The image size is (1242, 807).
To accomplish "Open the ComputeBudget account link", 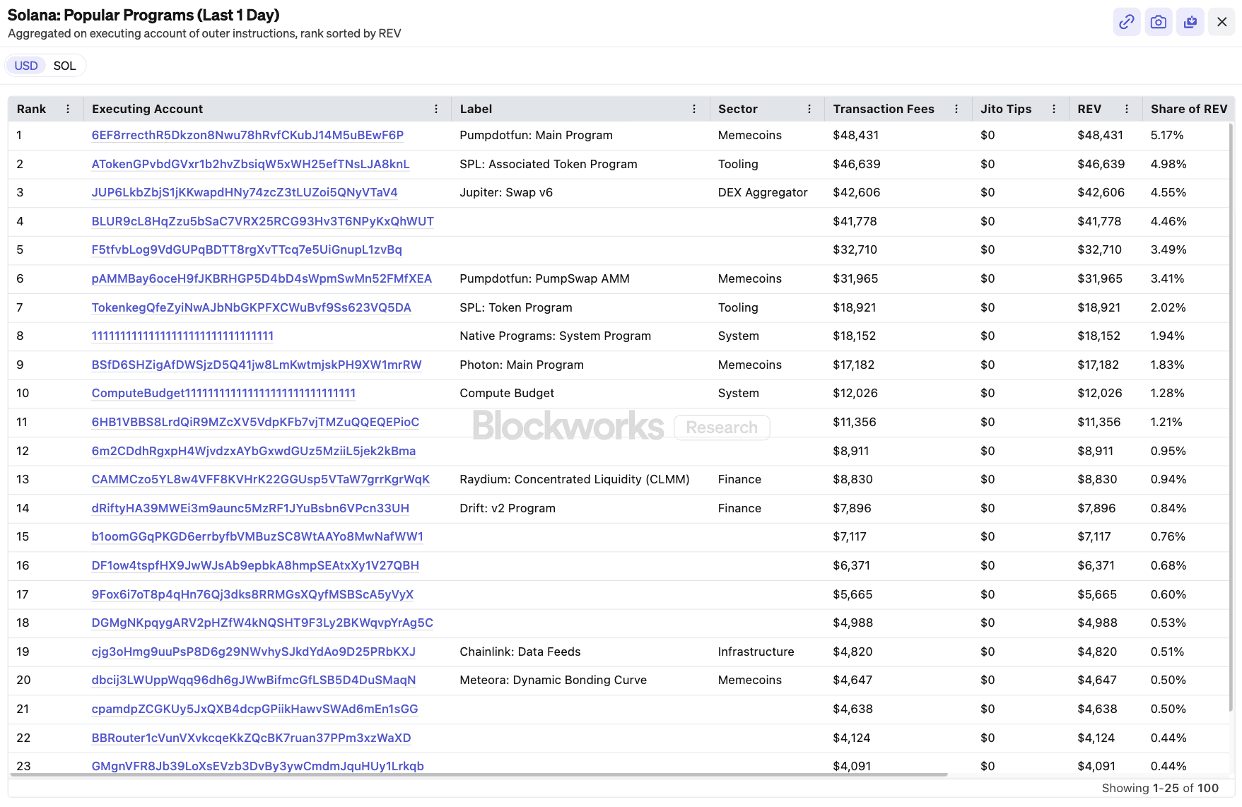I will click(223, 393).
